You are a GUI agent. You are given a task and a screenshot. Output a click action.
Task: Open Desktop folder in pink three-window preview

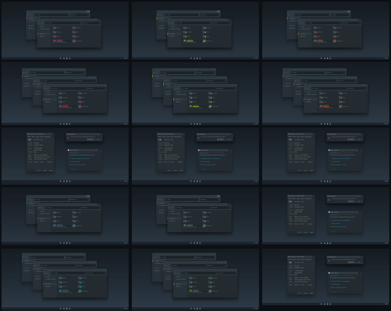(60, 93)
